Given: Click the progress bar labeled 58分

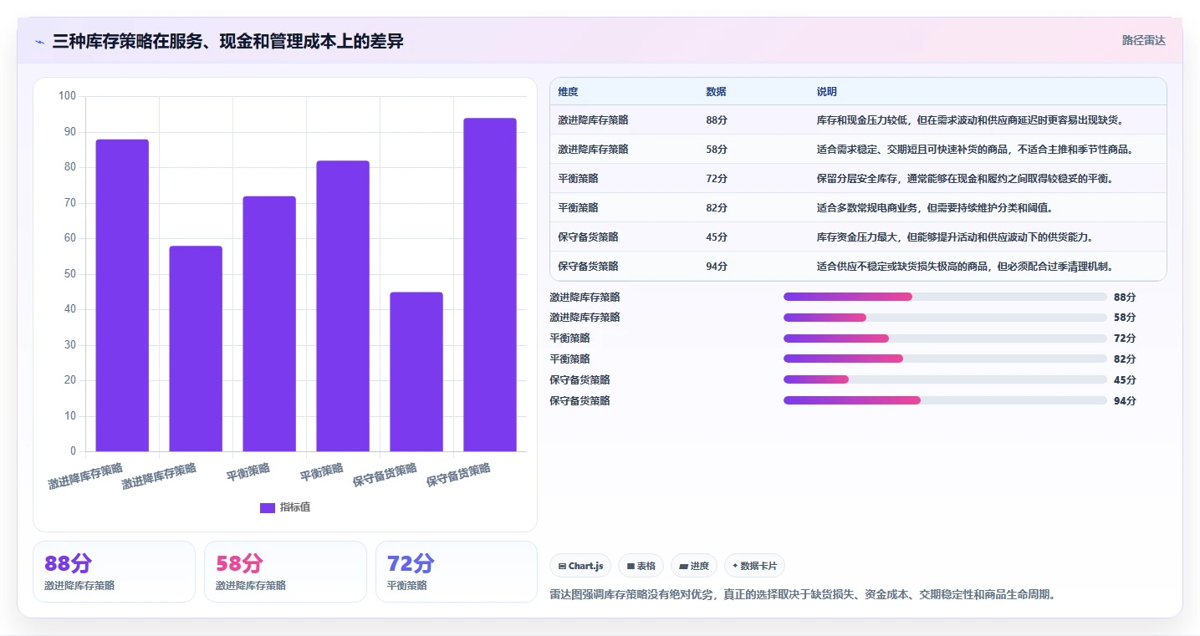Looking at the screenshot, I should [945, 318].
